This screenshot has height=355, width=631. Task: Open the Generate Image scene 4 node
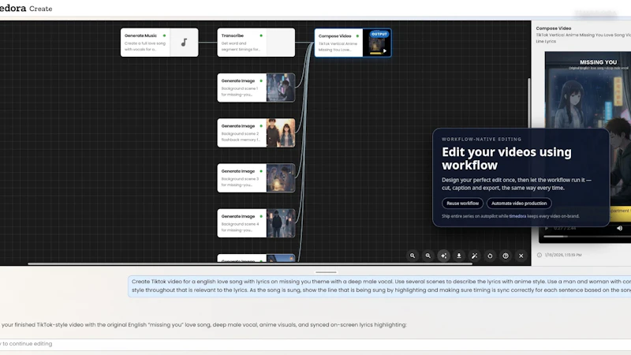256,222
